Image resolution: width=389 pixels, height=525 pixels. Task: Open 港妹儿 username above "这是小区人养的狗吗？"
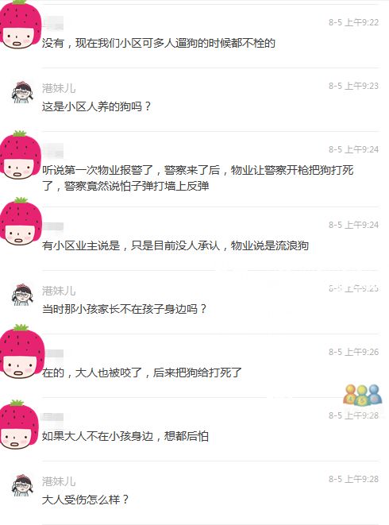pyautogui.click(x=59, y=88)
